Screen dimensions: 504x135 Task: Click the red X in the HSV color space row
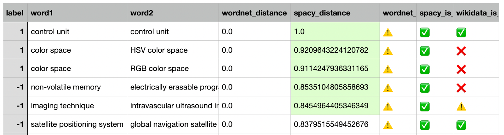click(461, 51)
